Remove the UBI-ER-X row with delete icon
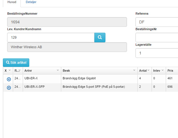Viewport: 178px width, 138px height. pos(9,79)
